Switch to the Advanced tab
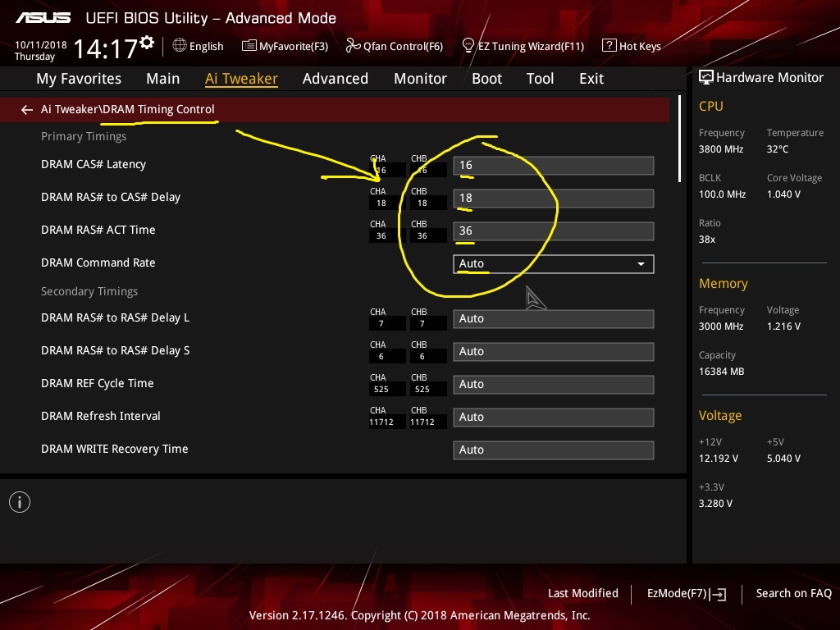 [x=336, y=79]
